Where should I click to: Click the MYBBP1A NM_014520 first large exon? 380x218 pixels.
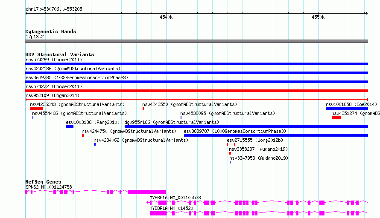158,213
